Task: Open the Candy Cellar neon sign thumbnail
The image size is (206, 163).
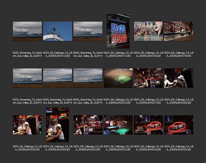Action: coord(118,31)
